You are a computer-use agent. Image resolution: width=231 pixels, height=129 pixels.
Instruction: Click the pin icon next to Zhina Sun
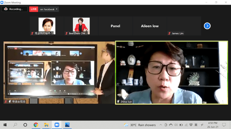118,102
